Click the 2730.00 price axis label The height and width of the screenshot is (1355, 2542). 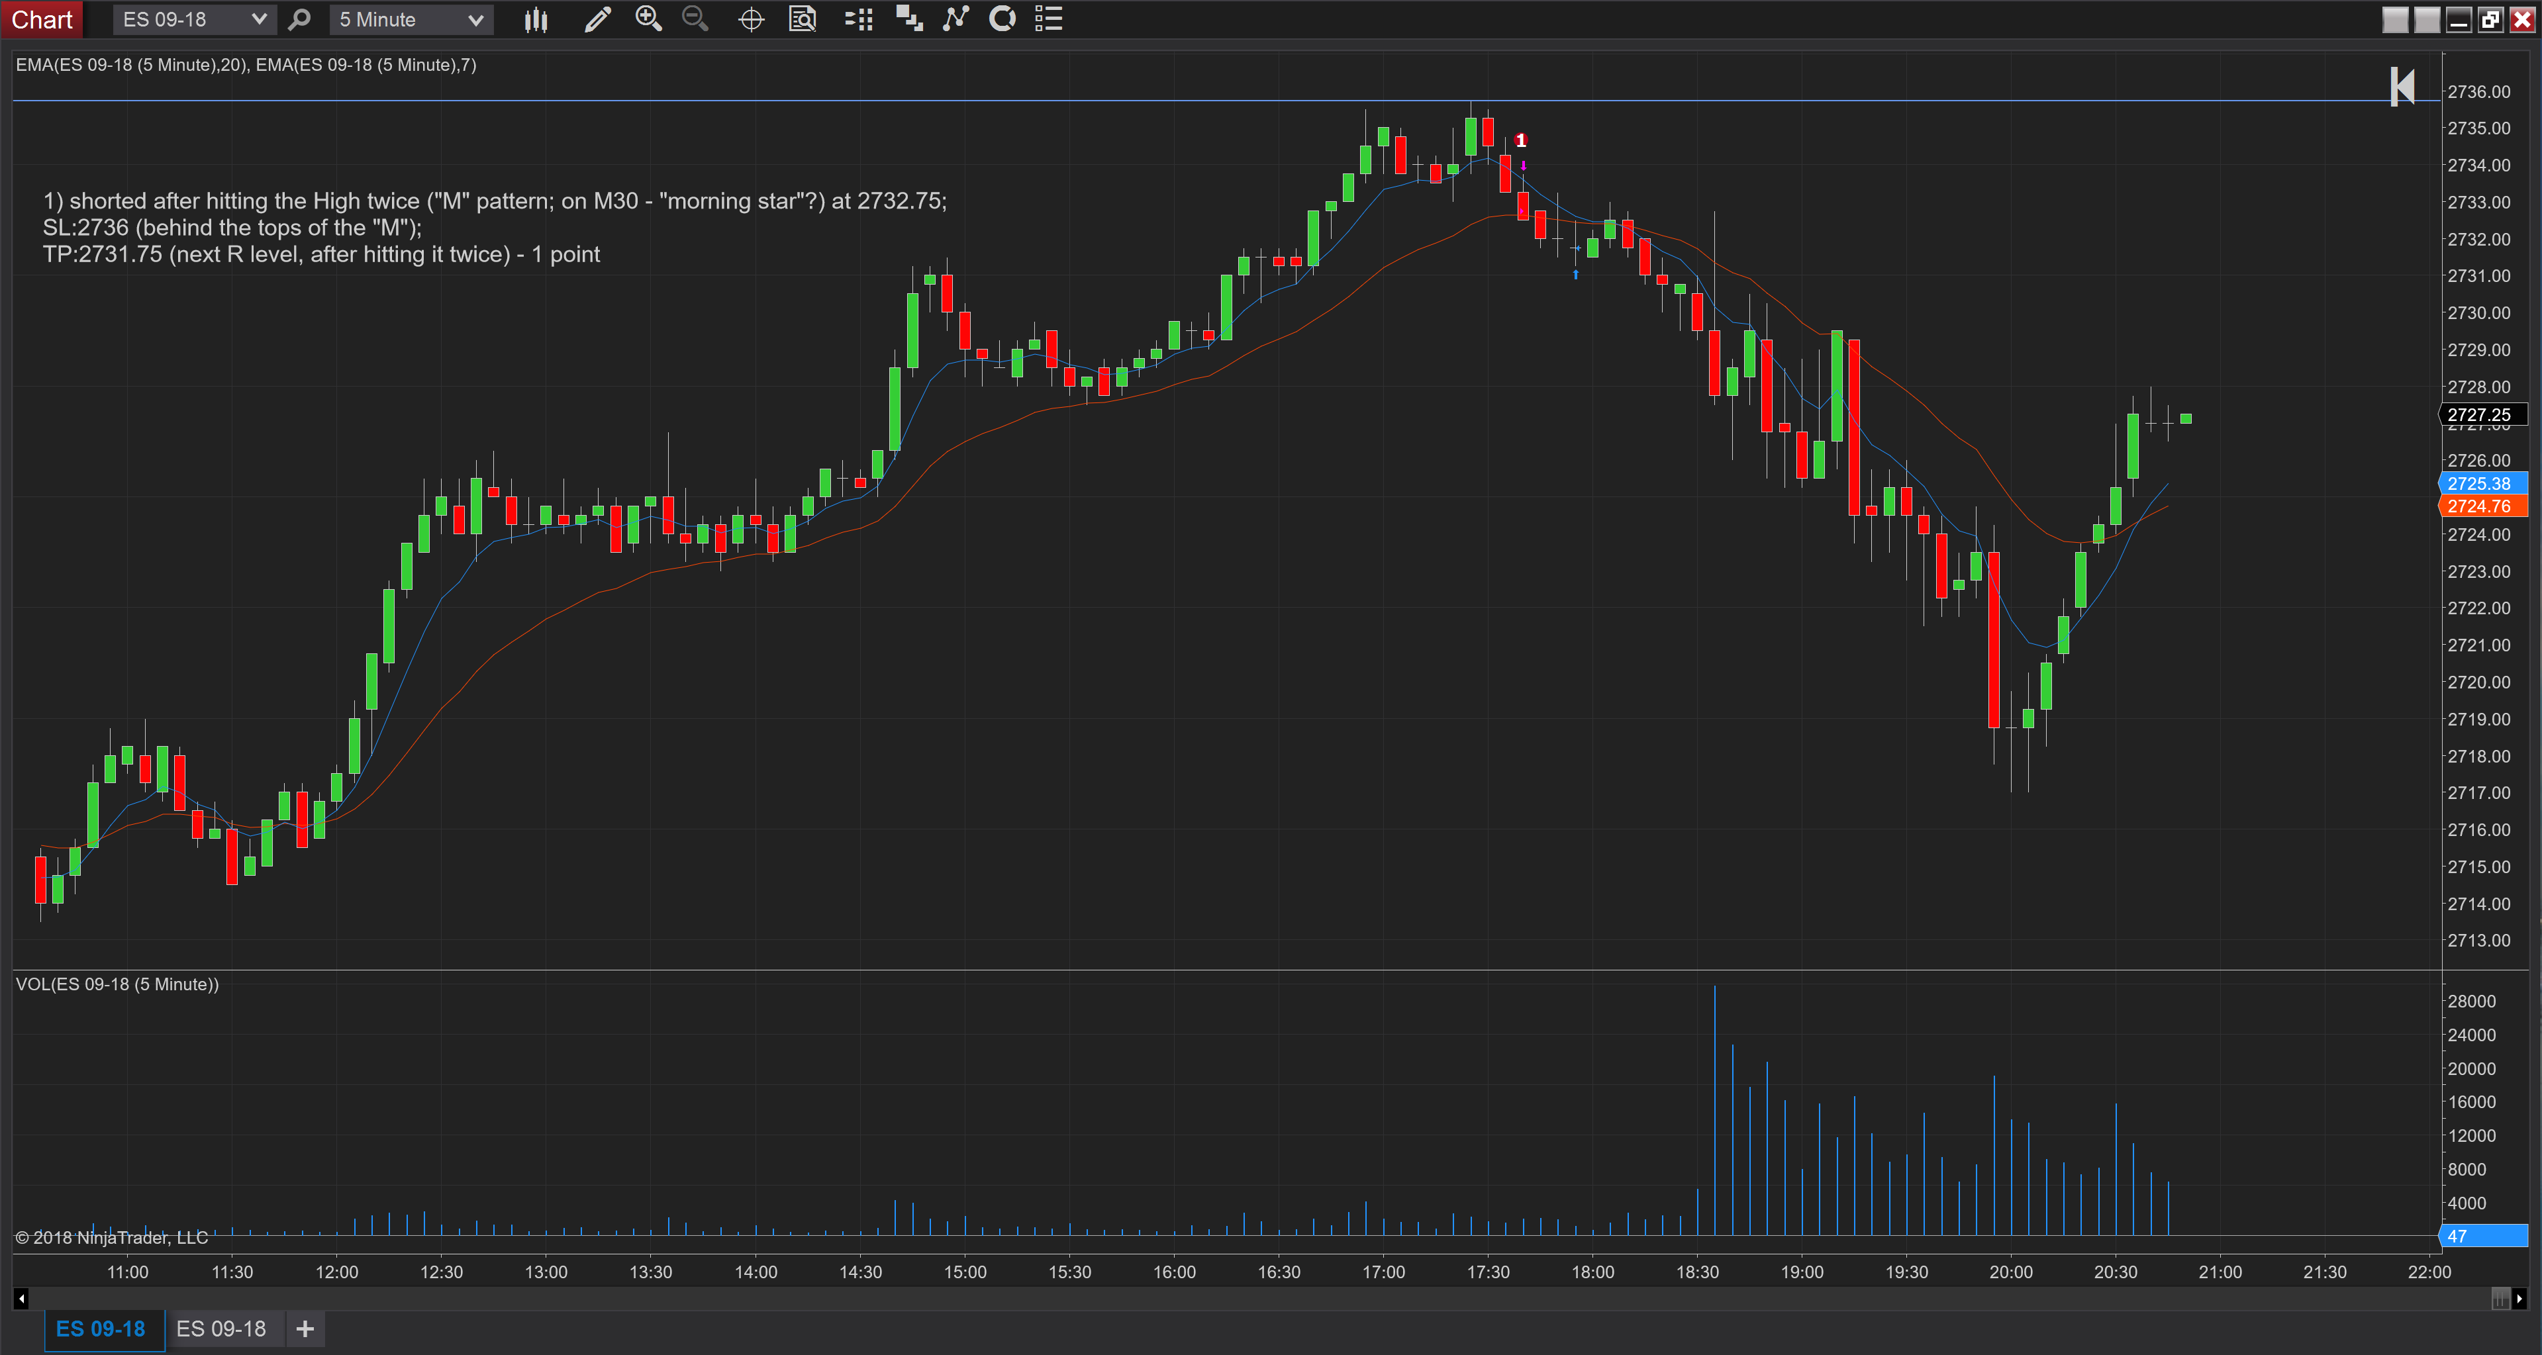pos(2479,312)
